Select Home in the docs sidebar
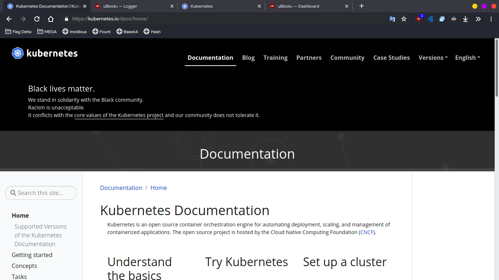The height and width of the screenshot is (280, 499). pyautogui.click(x=20, y=215)
